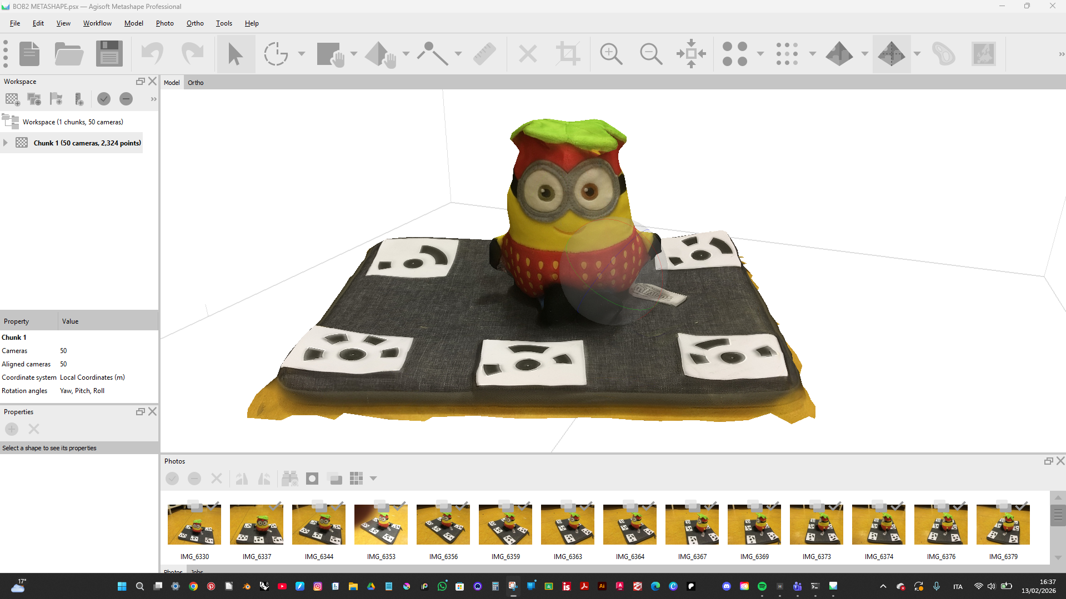Viewport: 1066px width, 599px height.
Task: Click the Save project floppy disk icon
Action: click(x=108, y=53)
